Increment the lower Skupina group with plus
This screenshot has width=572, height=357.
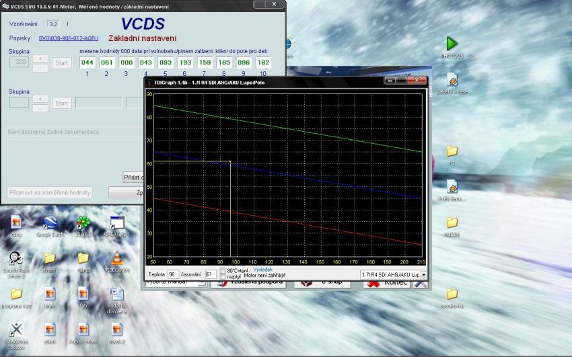pos(40,99)
